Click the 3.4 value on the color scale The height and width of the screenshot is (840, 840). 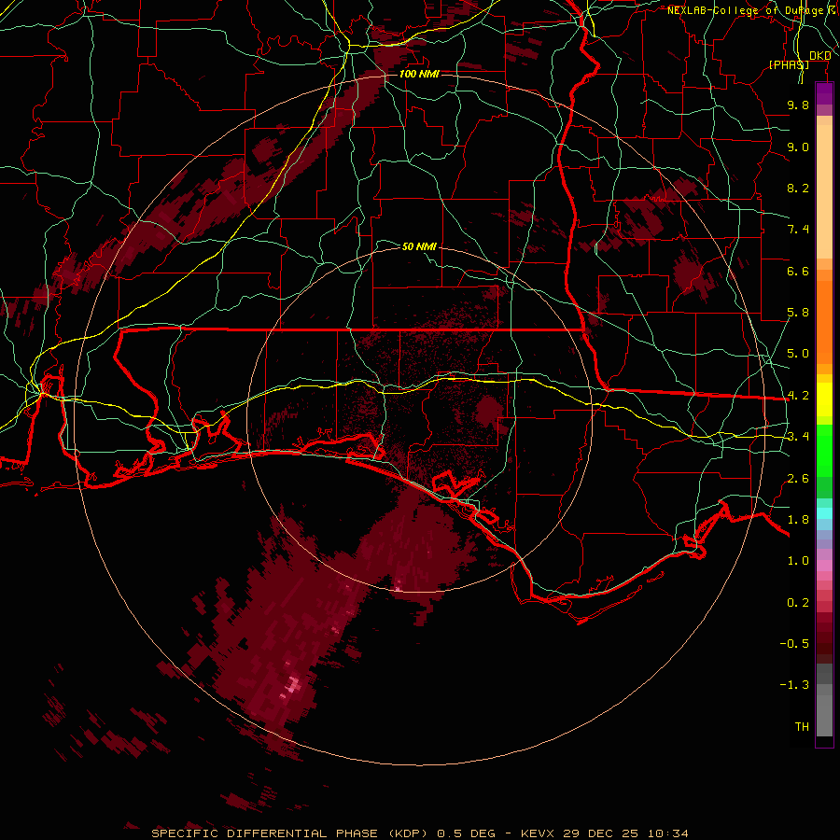click(798, 437)
